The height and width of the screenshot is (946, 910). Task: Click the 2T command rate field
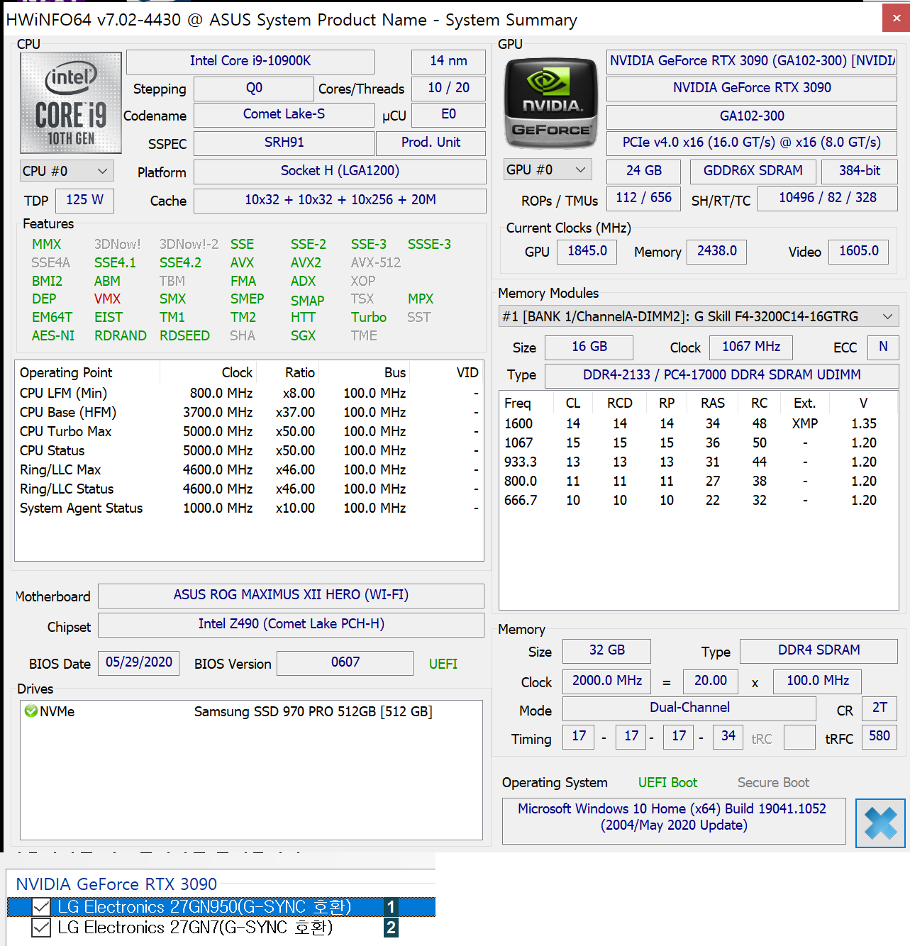(880, 708)
